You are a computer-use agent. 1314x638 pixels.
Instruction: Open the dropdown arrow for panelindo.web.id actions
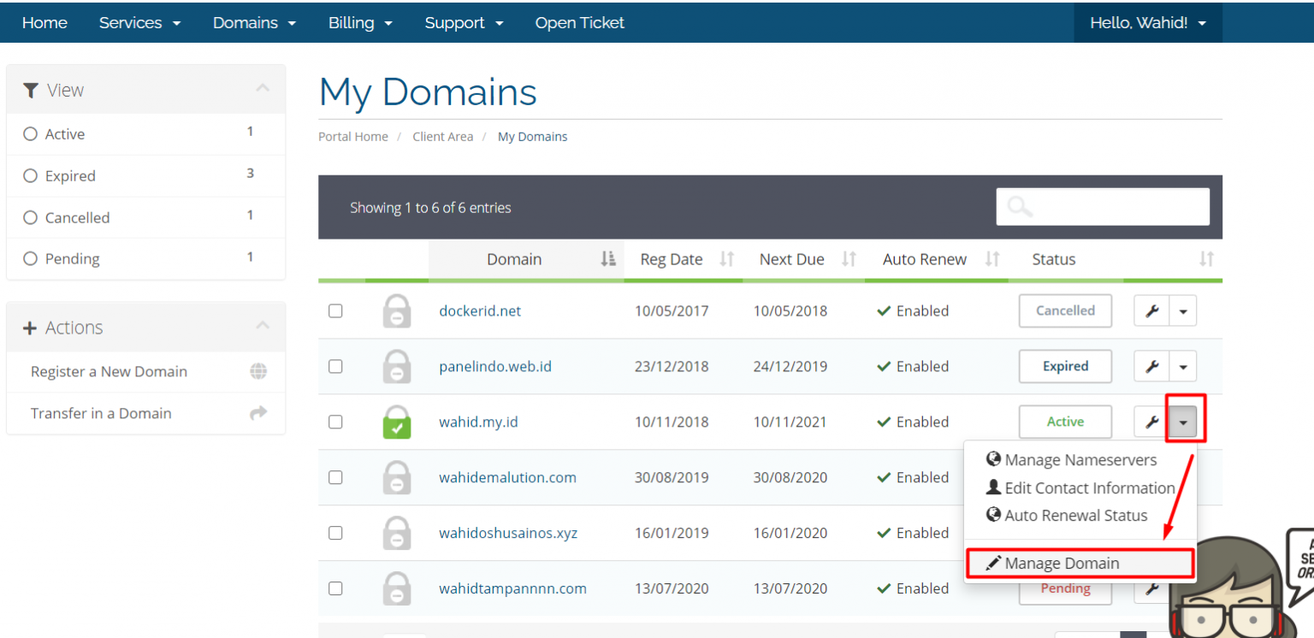pos(1183,367)
